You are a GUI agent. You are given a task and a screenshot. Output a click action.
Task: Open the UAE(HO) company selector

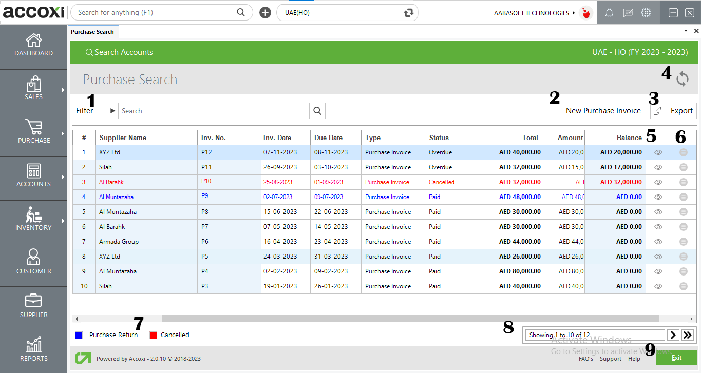pos(347,12)
